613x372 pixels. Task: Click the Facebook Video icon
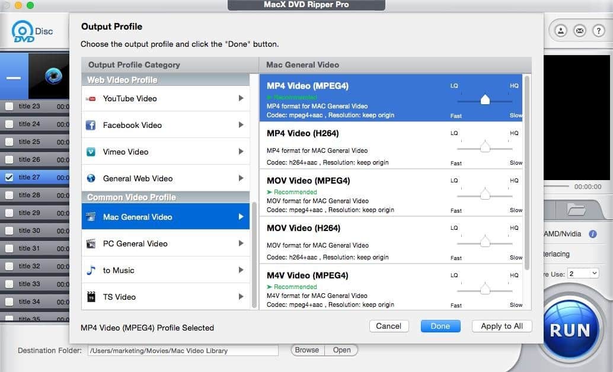pyautogui.click(x=91, y=126)
